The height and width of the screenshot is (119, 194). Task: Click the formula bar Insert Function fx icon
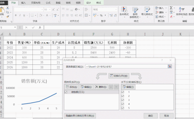point(40,28)
